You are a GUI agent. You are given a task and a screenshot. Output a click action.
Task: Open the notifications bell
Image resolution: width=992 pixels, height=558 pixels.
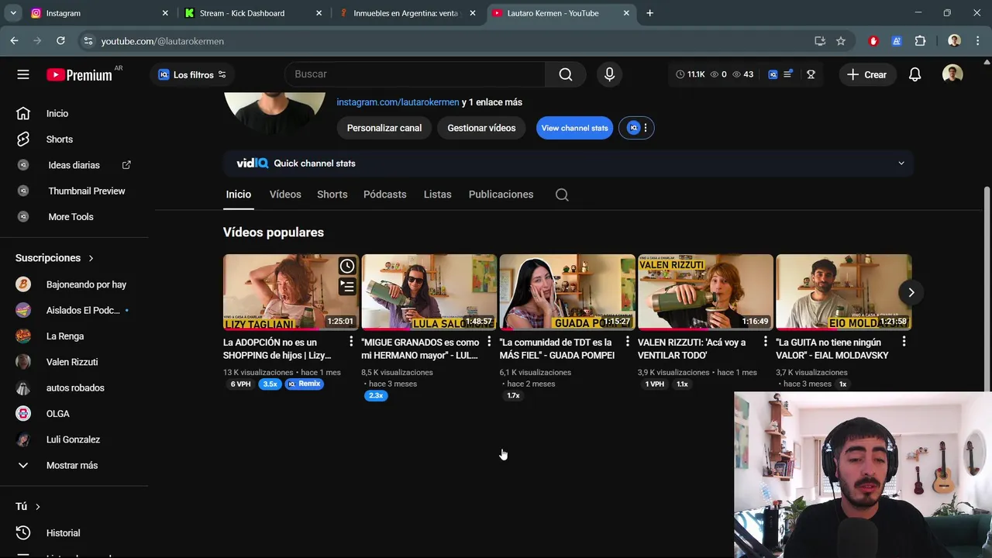pyautogui.click(x=914, y=74)
